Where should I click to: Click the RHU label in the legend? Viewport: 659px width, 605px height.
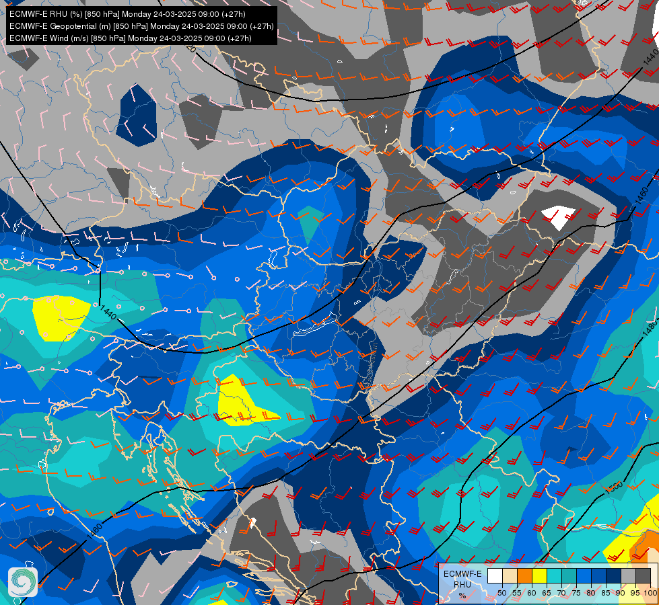(x=462, y=584)
